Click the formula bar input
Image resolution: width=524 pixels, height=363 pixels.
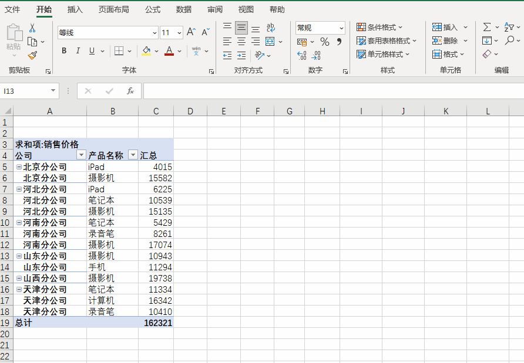334,91
